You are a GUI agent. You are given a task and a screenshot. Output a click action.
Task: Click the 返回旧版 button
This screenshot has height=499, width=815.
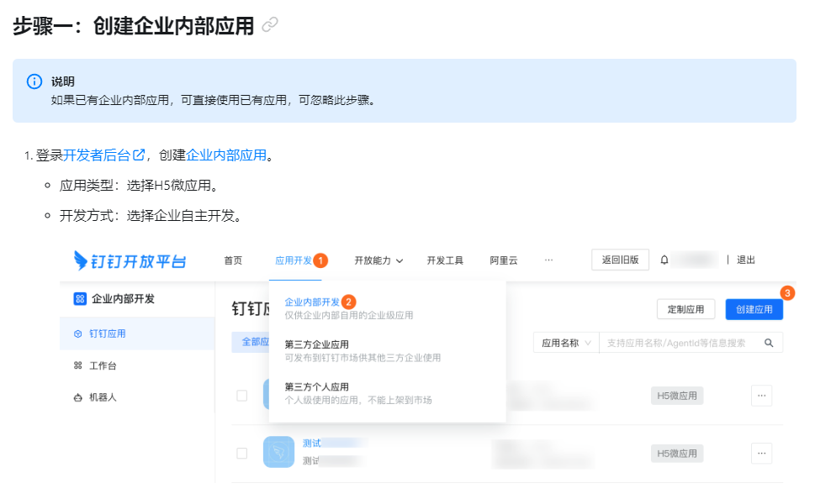(x=620, y=260)
